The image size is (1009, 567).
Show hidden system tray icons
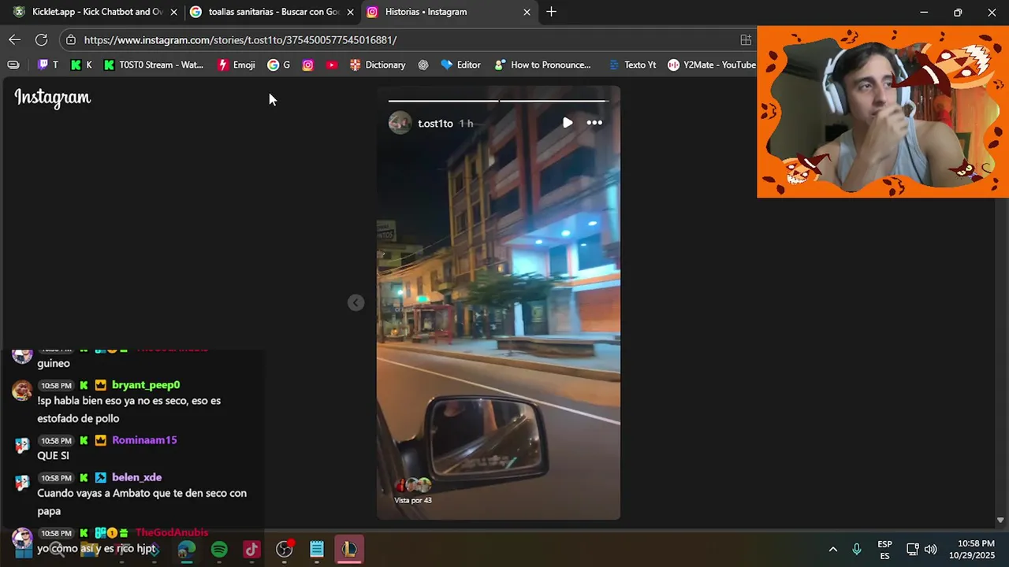(833, 549)
